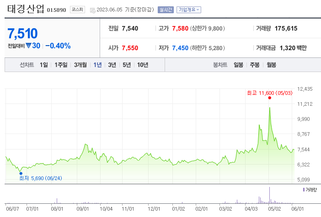Click the 거래량 value 175,615

click(286, 28)
